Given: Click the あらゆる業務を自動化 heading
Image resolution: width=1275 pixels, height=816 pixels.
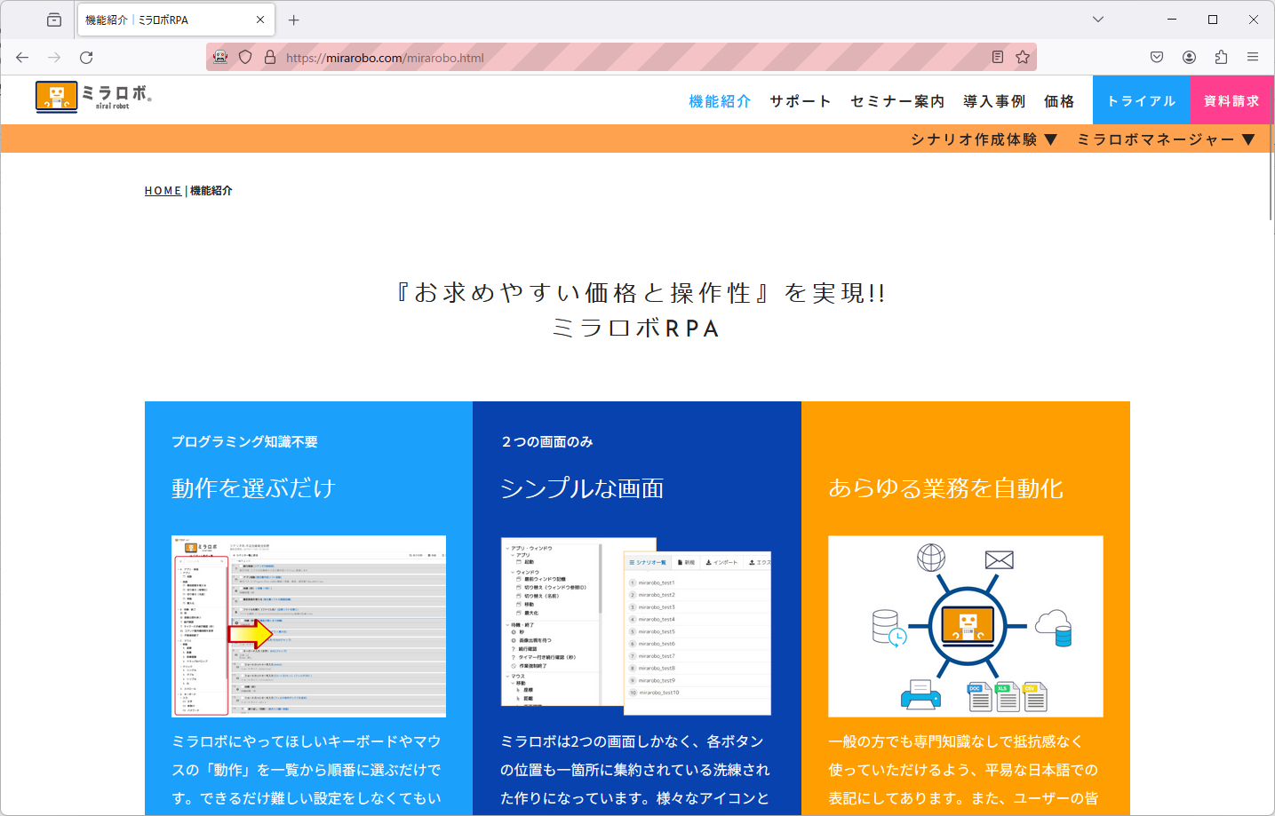Looking at the screenshot, I should [946, 488].
